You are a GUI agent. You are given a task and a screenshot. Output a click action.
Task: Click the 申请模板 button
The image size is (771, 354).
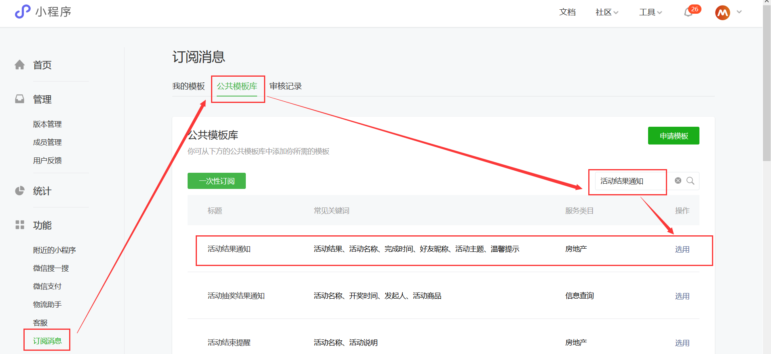(674, 136)
